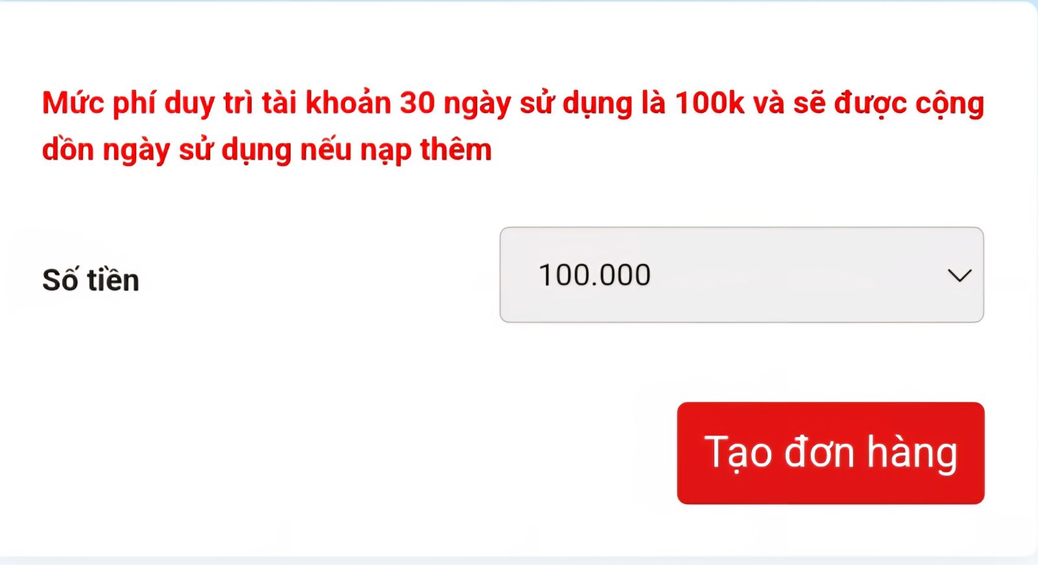Click the Tạo đơn hàng button
Image resolution: width=1038 pixels, height=565 pixels.
coord(830,453)
